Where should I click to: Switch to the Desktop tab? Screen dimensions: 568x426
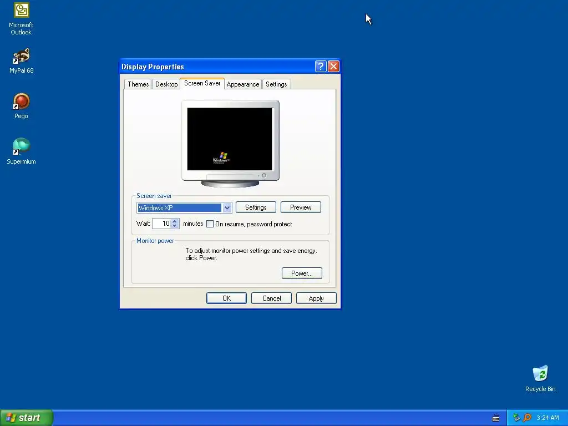(x=166, y=84)
